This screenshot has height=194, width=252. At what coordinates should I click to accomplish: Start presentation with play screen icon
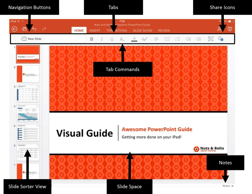[230, 29]
